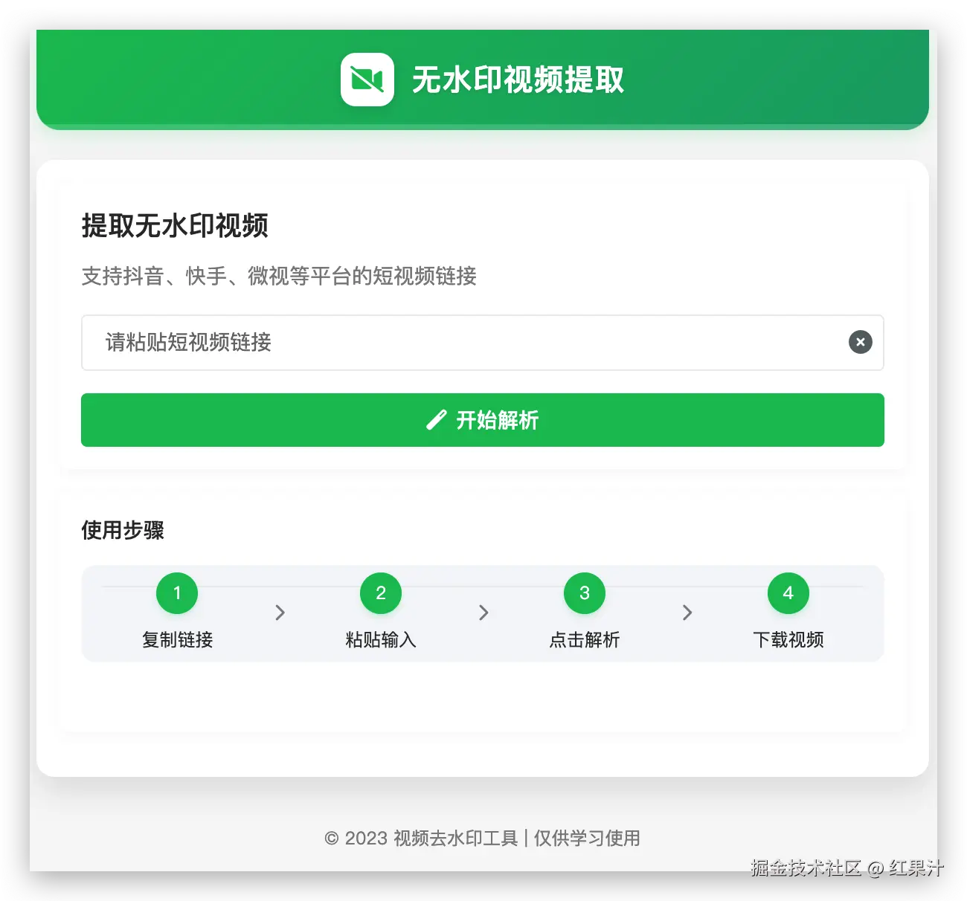This screenshot has height=901, width=967.
Task: Click the 使用步骤 section heading
Action: tap(123, 530)
